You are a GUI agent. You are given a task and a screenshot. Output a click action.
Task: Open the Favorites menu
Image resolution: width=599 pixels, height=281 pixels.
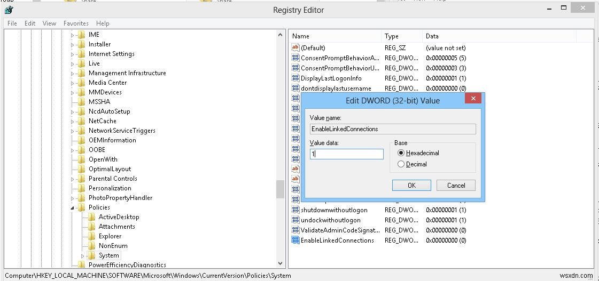click(76, 23)
